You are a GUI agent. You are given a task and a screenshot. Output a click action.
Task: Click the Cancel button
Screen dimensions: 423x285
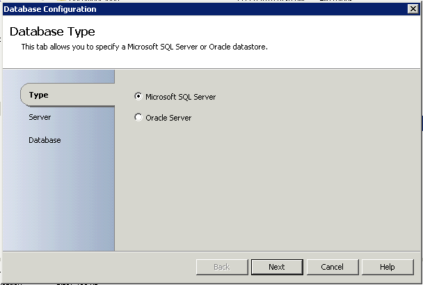pos(333,267)
